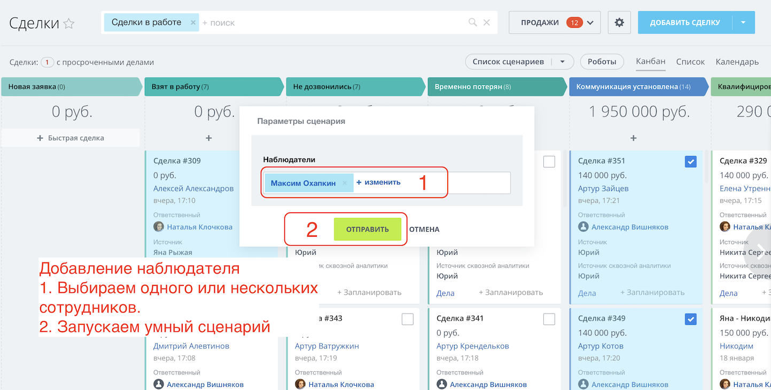
Task: Open the Сделка #309 card title
Action: (177, 161)
